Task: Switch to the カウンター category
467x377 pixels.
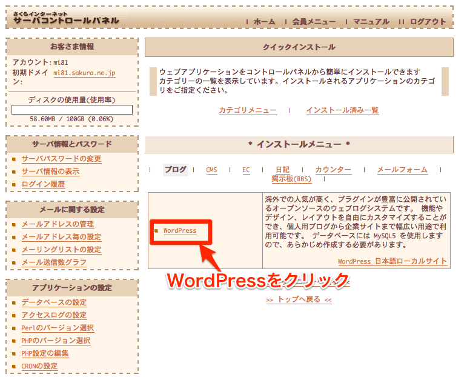Action: [x=333, y=170]
